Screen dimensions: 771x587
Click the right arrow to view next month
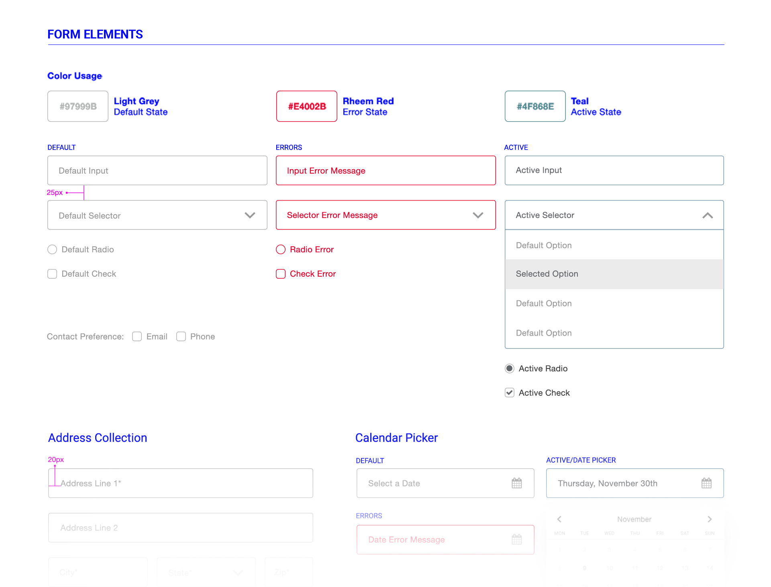pyautogui.click(x=710, y=519)
